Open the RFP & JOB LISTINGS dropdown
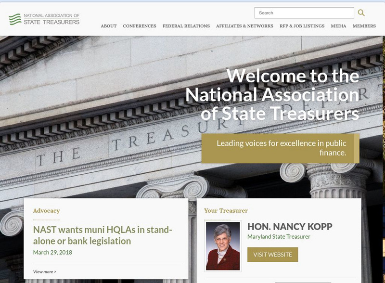The width and height of the screenshot is (385, 283). pyautogui.click(x=301, y=26)
